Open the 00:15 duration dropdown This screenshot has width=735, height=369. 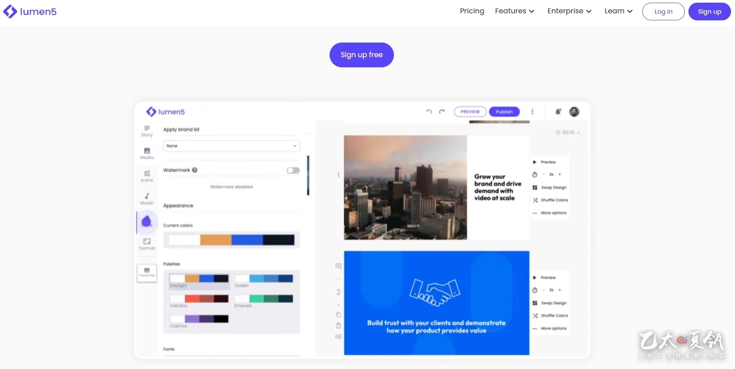tap(568, 132)
